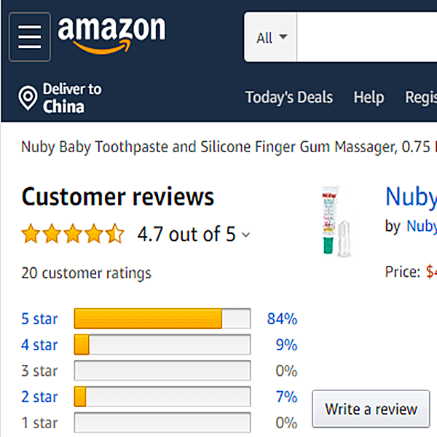This screenshot has height=437, width=437.
Task: Open the Help navigation item
Action: (369, 98)
